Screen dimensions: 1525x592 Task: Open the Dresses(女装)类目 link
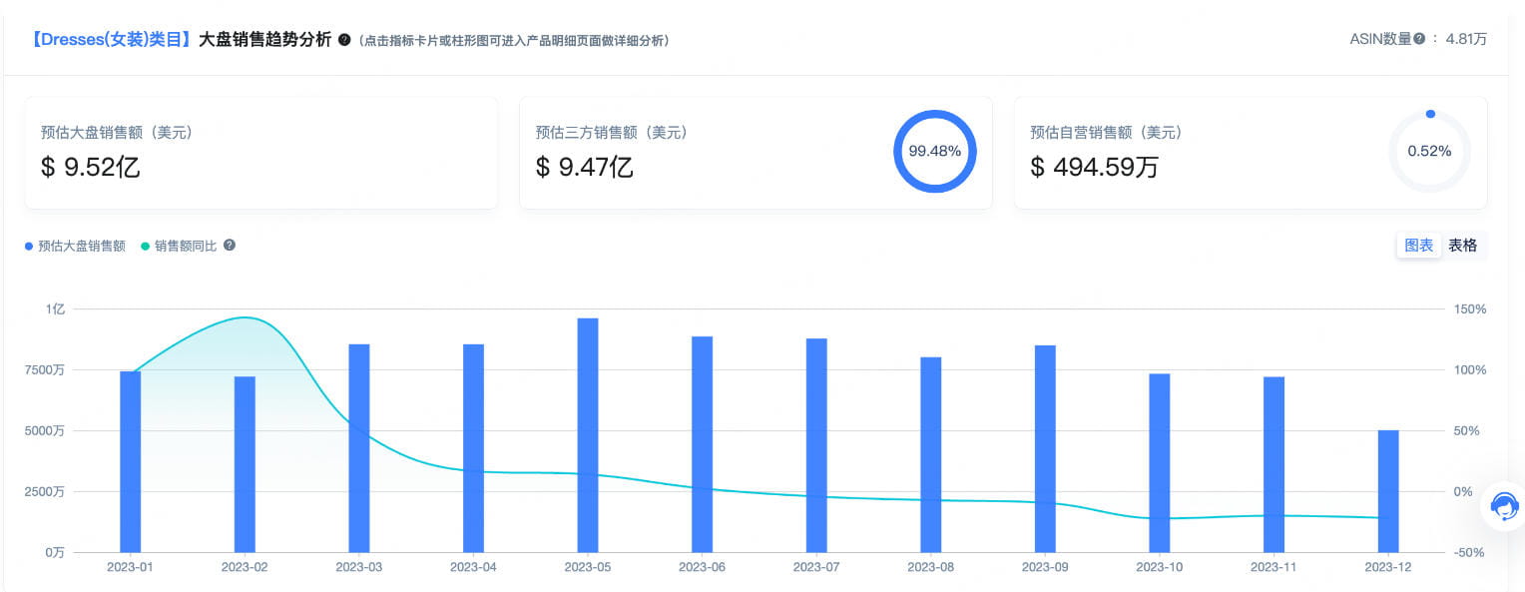(110, 39)
